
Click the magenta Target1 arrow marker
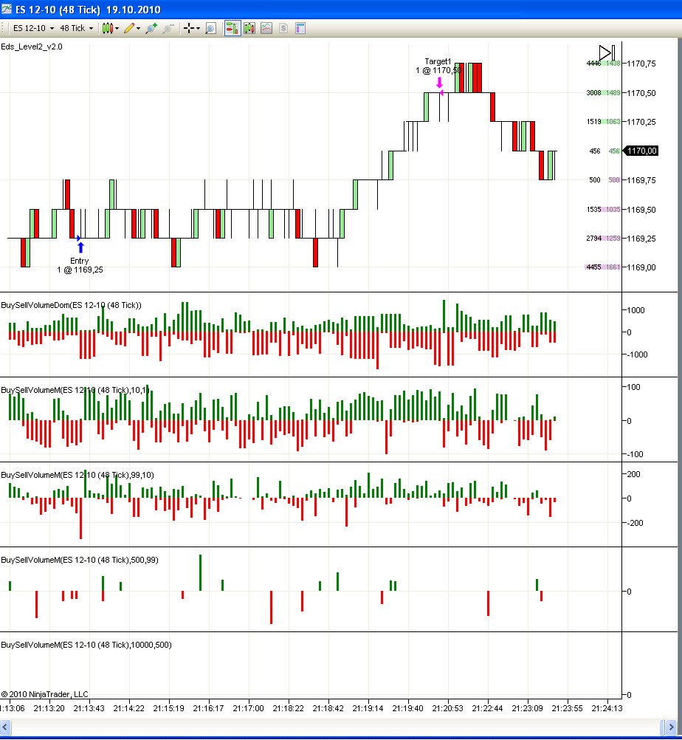pos(440,83)
